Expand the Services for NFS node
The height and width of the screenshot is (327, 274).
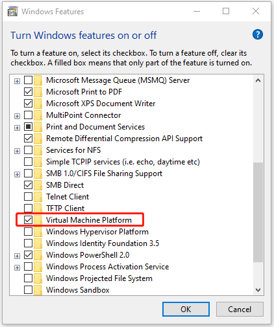click(x=17, y=152)
